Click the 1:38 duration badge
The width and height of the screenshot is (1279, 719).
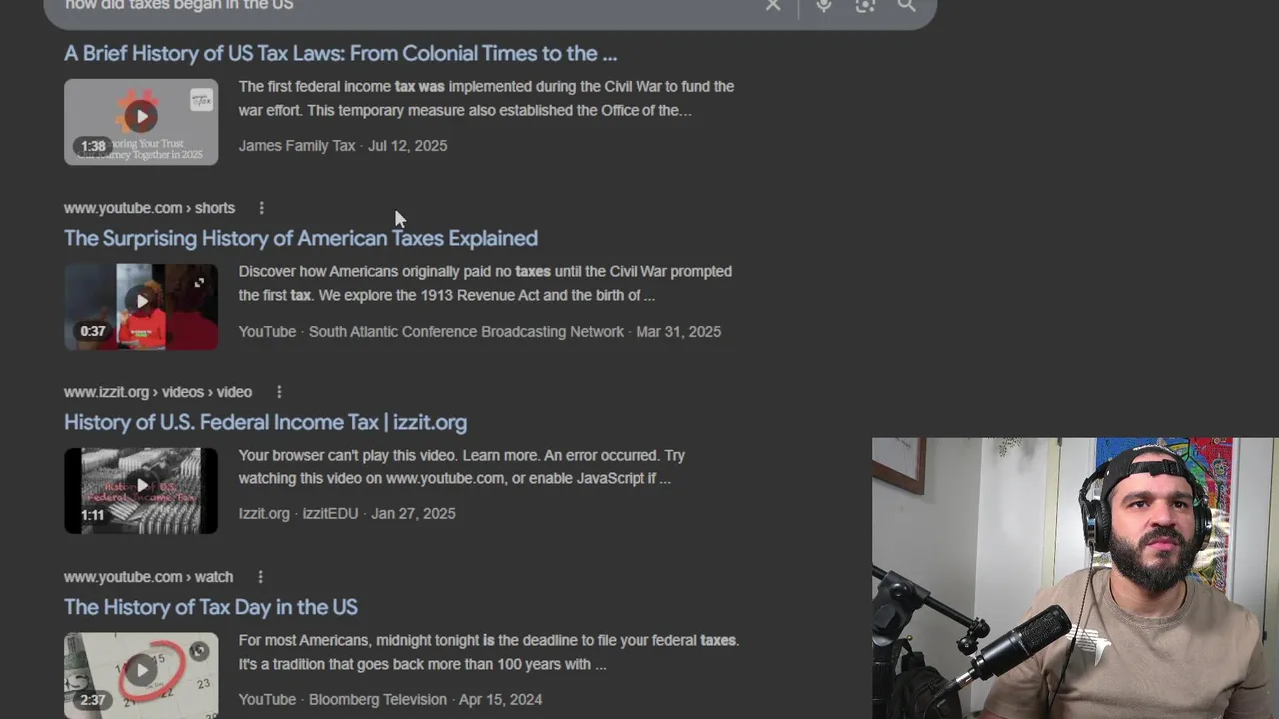93,146
